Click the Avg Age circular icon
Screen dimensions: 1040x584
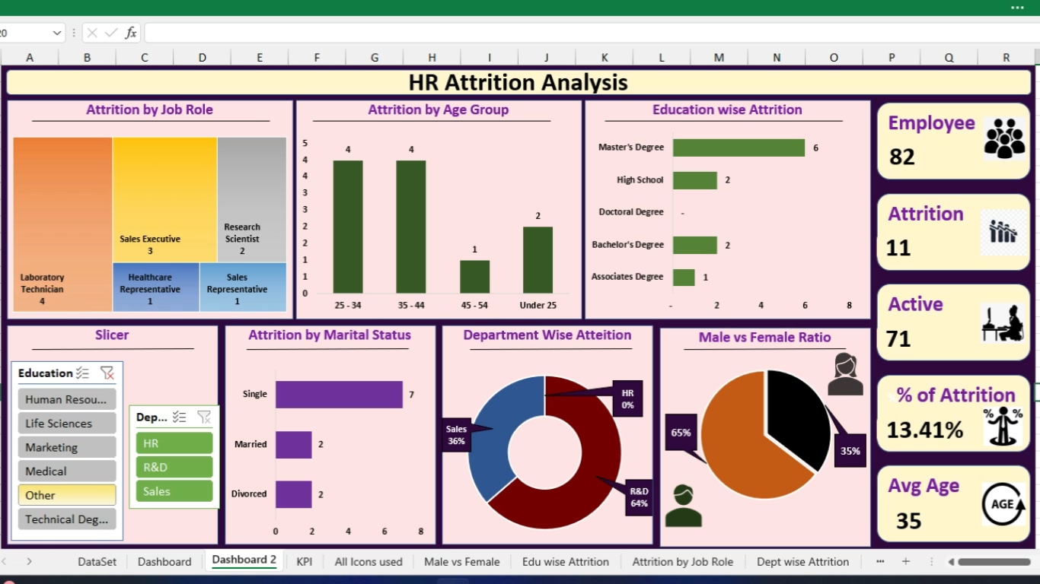point(1003,504)
